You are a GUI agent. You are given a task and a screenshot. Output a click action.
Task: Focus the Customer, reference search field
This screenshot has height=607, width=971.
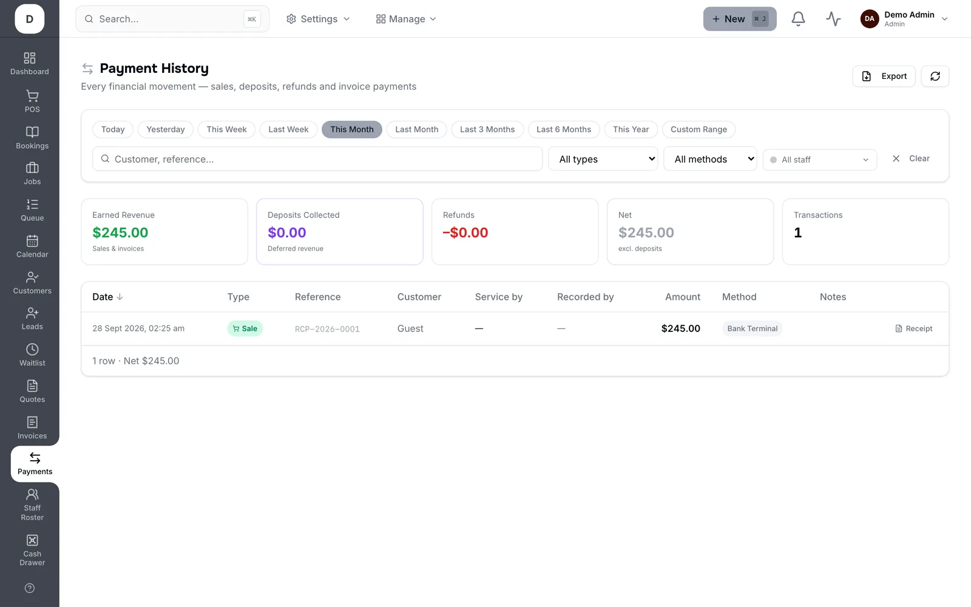tap(317, 159)
